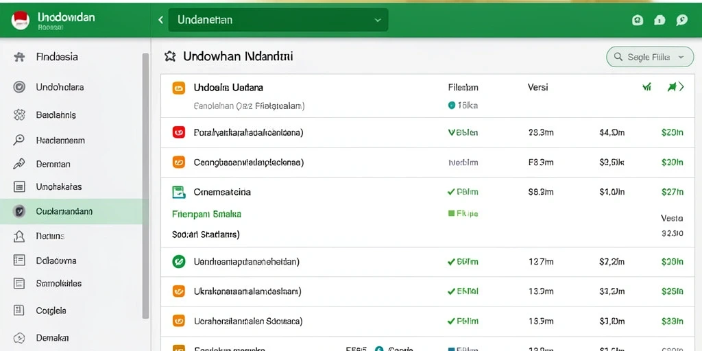Select Findoasia in the sidebar
Viewport: 702px width, 351px height.
point(57,57)
